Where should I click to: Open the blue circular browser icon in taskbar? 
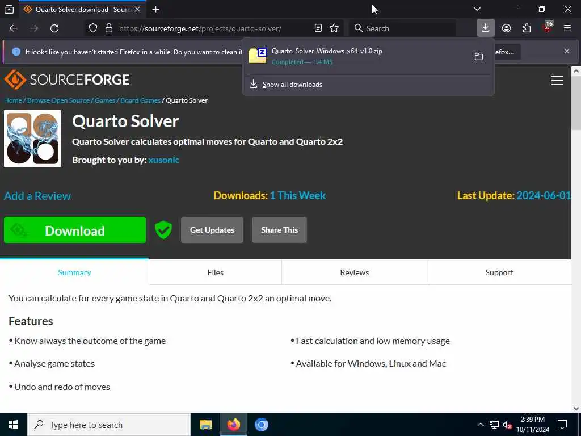coord(261,425)
